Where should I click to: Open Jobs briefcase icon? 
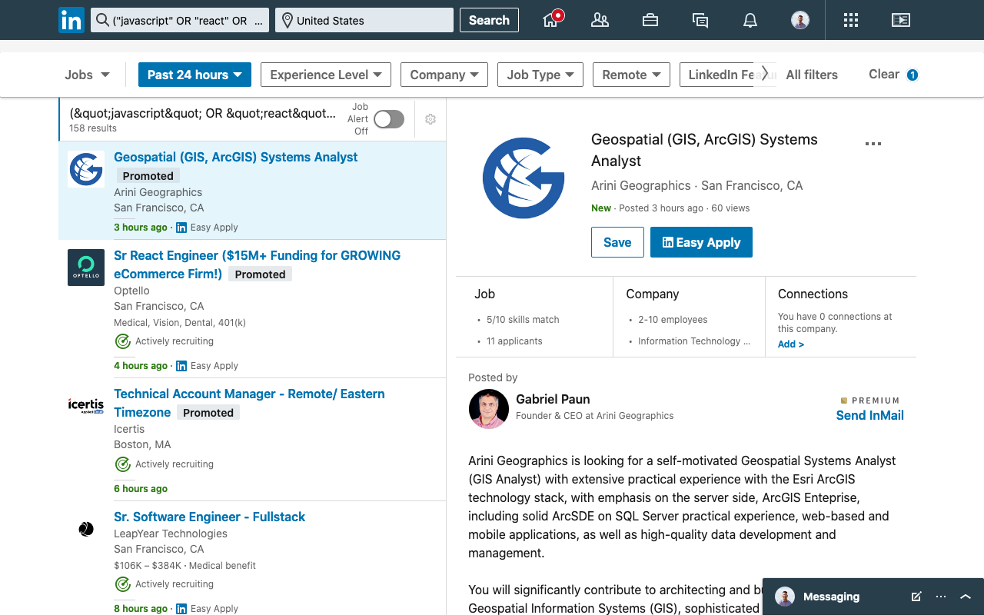(650, 20)
